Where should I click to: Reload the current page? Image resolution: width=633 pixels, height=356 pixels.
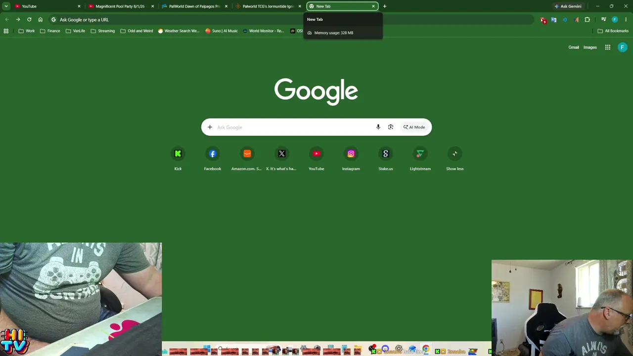coord(29,20)
